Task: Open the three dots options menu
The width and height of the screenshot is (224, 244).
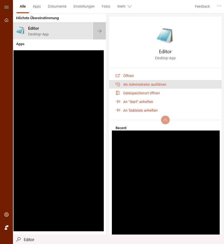Action: [x=219, y=6]
